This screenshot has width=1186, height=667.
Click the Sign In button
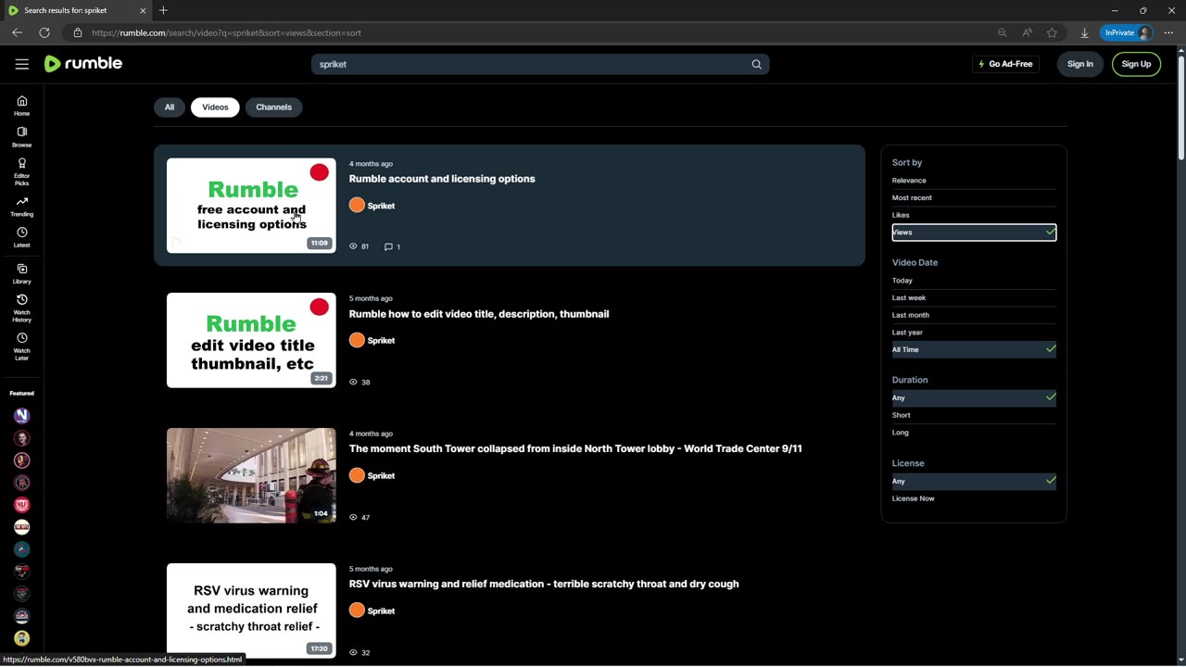point(1080,64)
